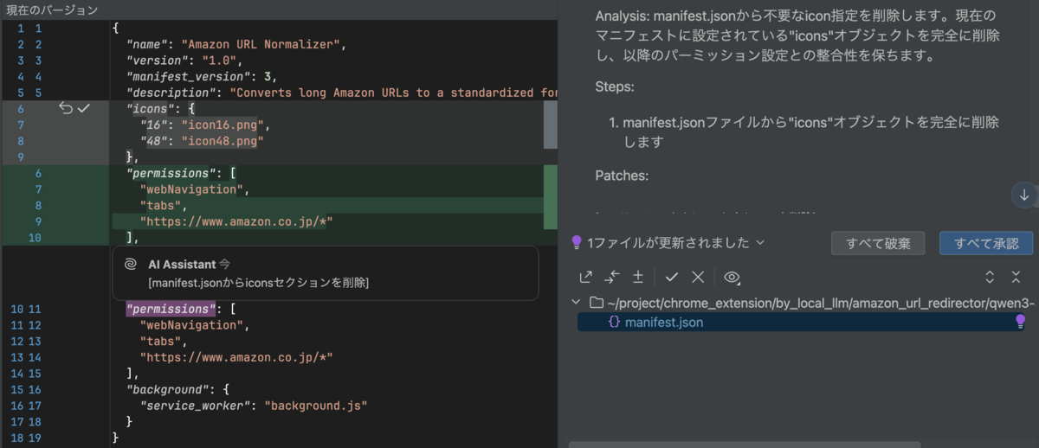Image resolution: width=1039 pixels, height=448 pixels.
Task: Revert the icons change chunk in gutter
Action: click(66, 108)
